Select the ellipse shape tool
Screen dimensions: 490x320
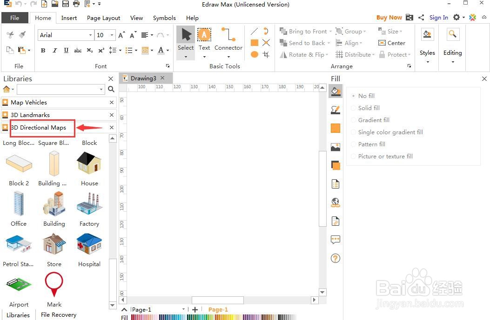click(255, 55)
